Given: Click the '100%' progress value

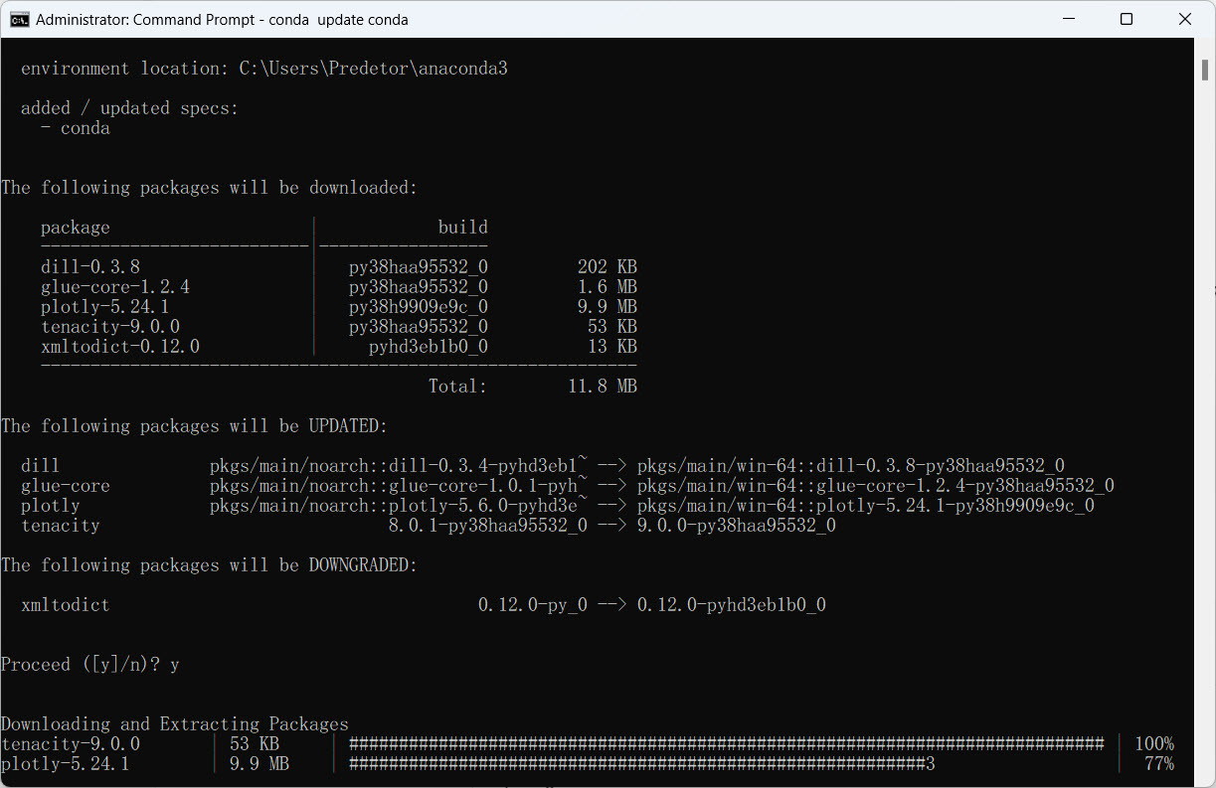Looking at the screenshot, I should [x=1154, y=744].
